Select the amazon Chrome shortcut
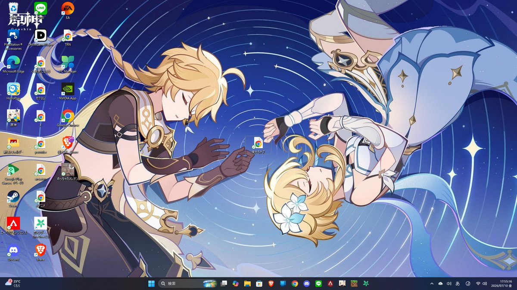517x290 pixels. 40,171
